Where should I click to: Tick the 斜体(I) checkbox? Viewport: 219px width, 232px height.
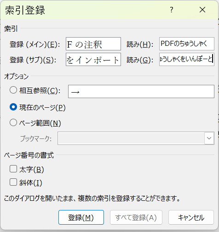tap(13, 182)
